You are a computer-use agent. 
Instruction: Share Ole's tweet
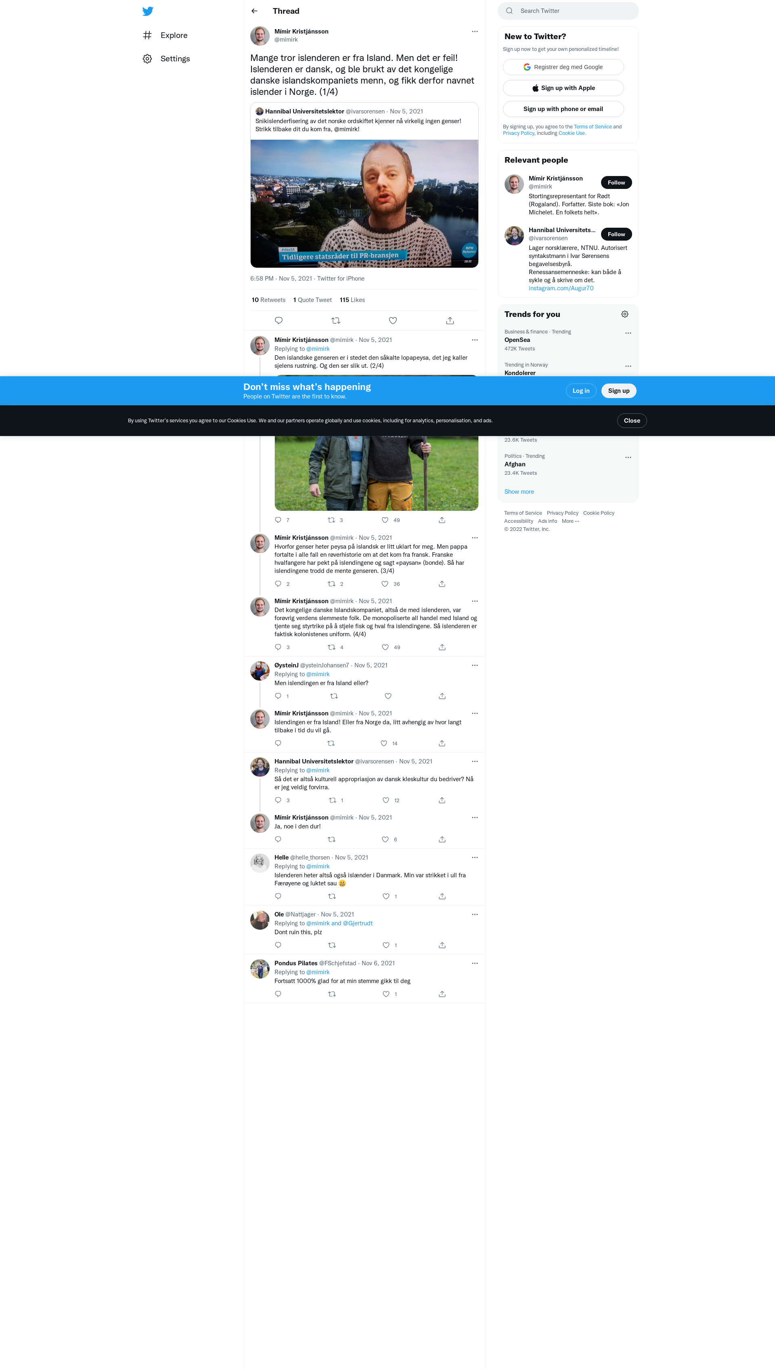[x=442, y=946]
